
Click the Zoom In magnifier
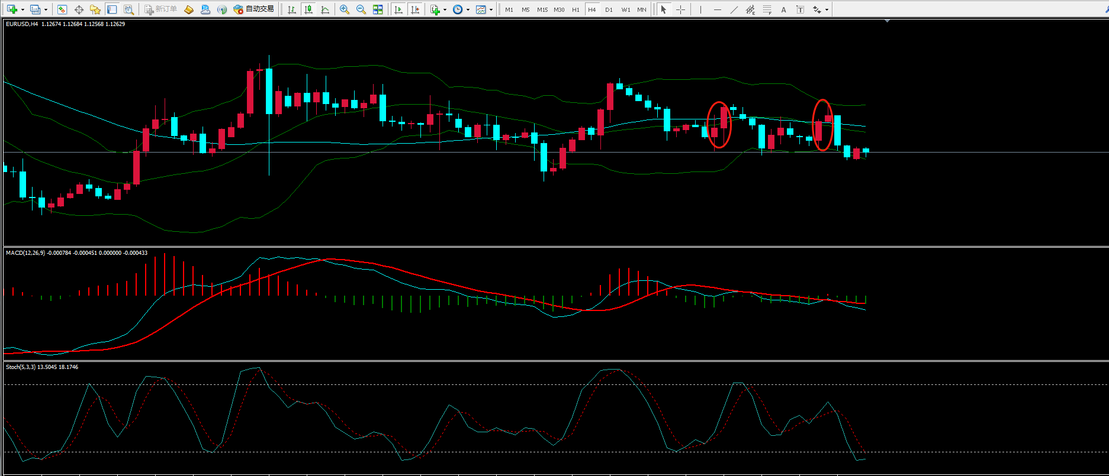point(344,9)
